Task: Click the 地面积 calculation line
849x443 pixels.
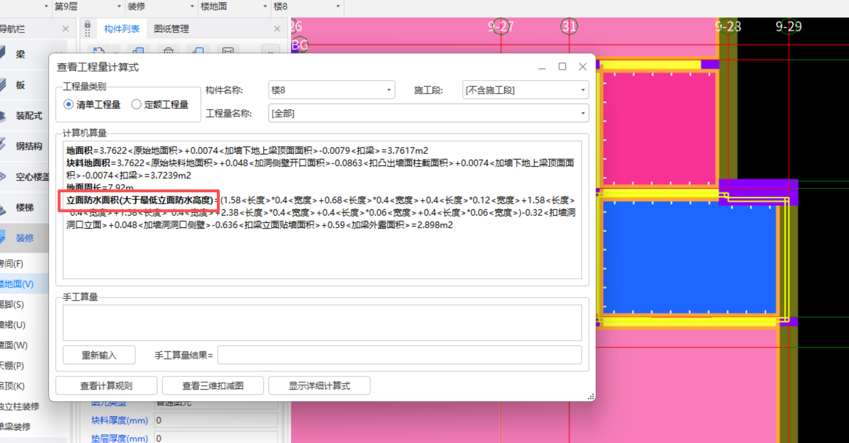Action: (x=248, y=151)
